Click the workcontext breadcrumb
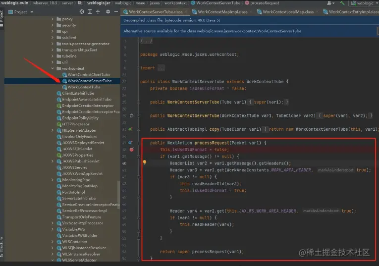Viewport: 379px width, 266px height. 175,3
